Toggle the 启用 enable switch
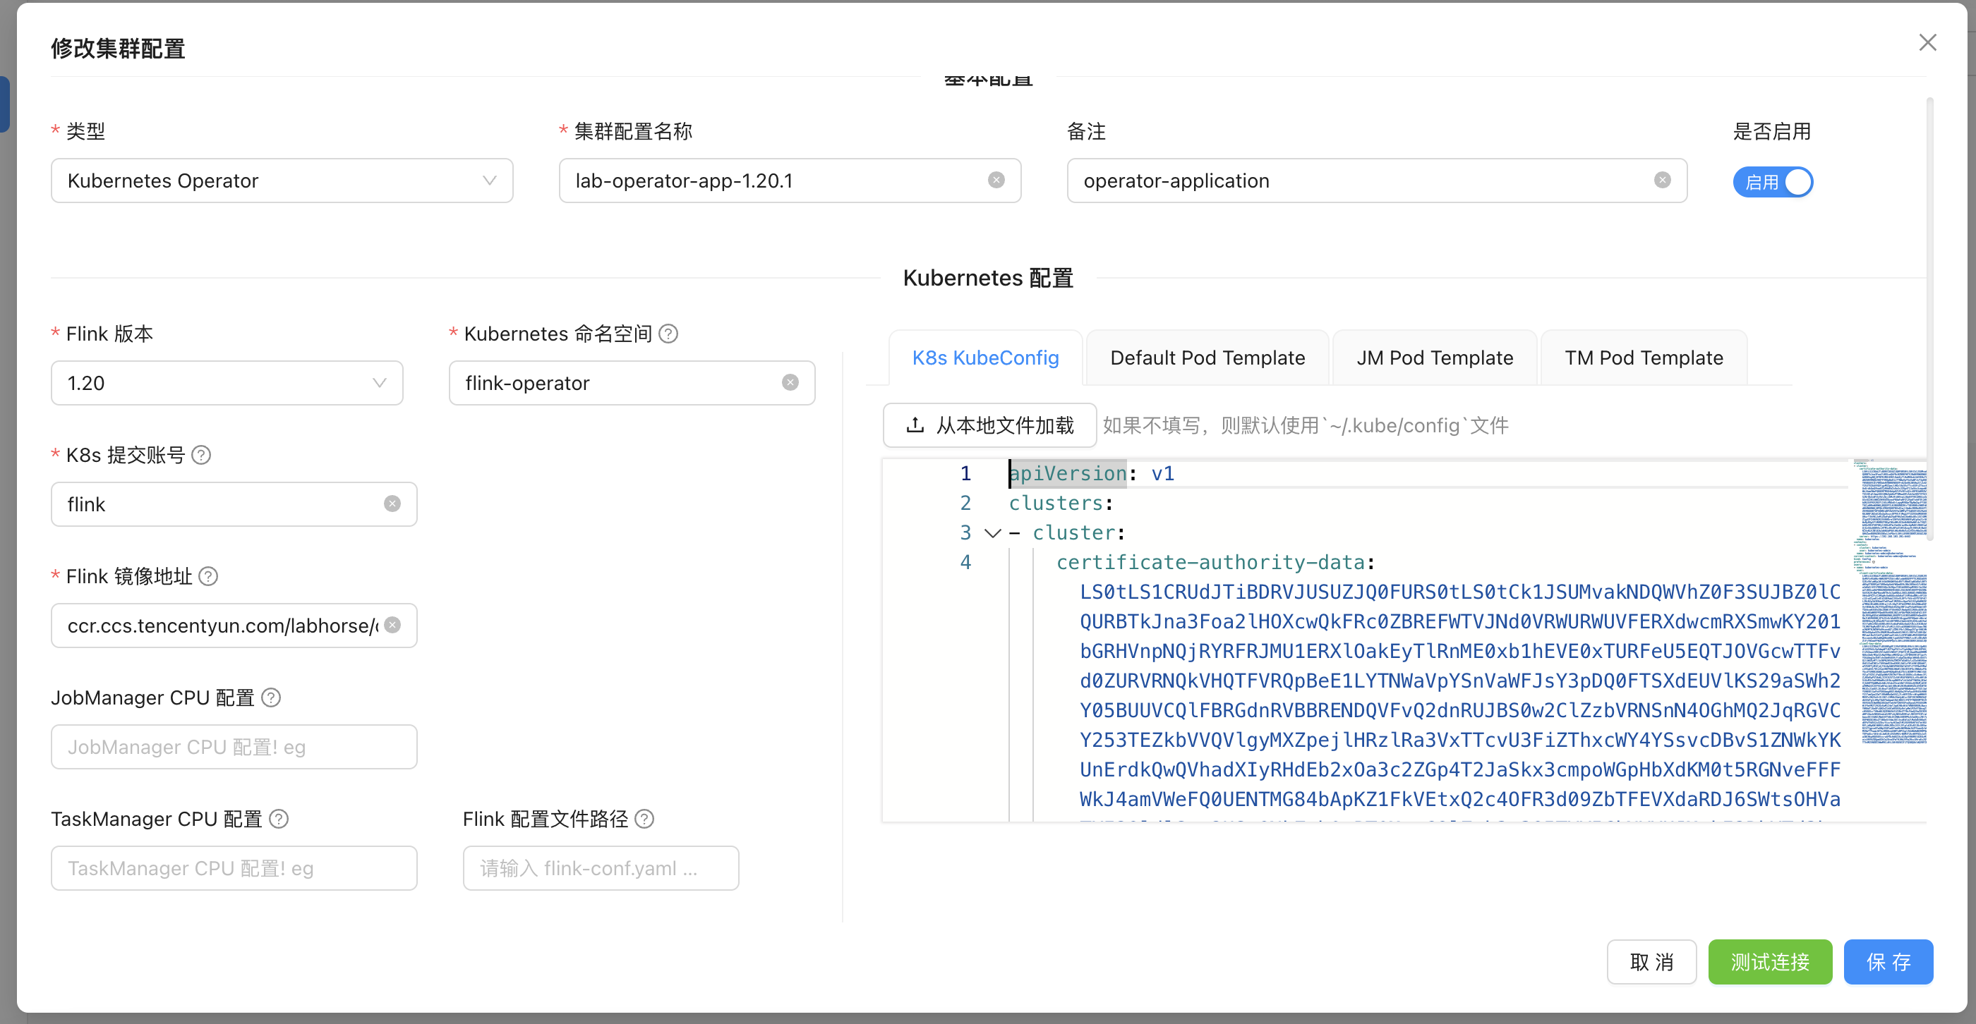Screen dimensions: 1976x1024 1772,183
